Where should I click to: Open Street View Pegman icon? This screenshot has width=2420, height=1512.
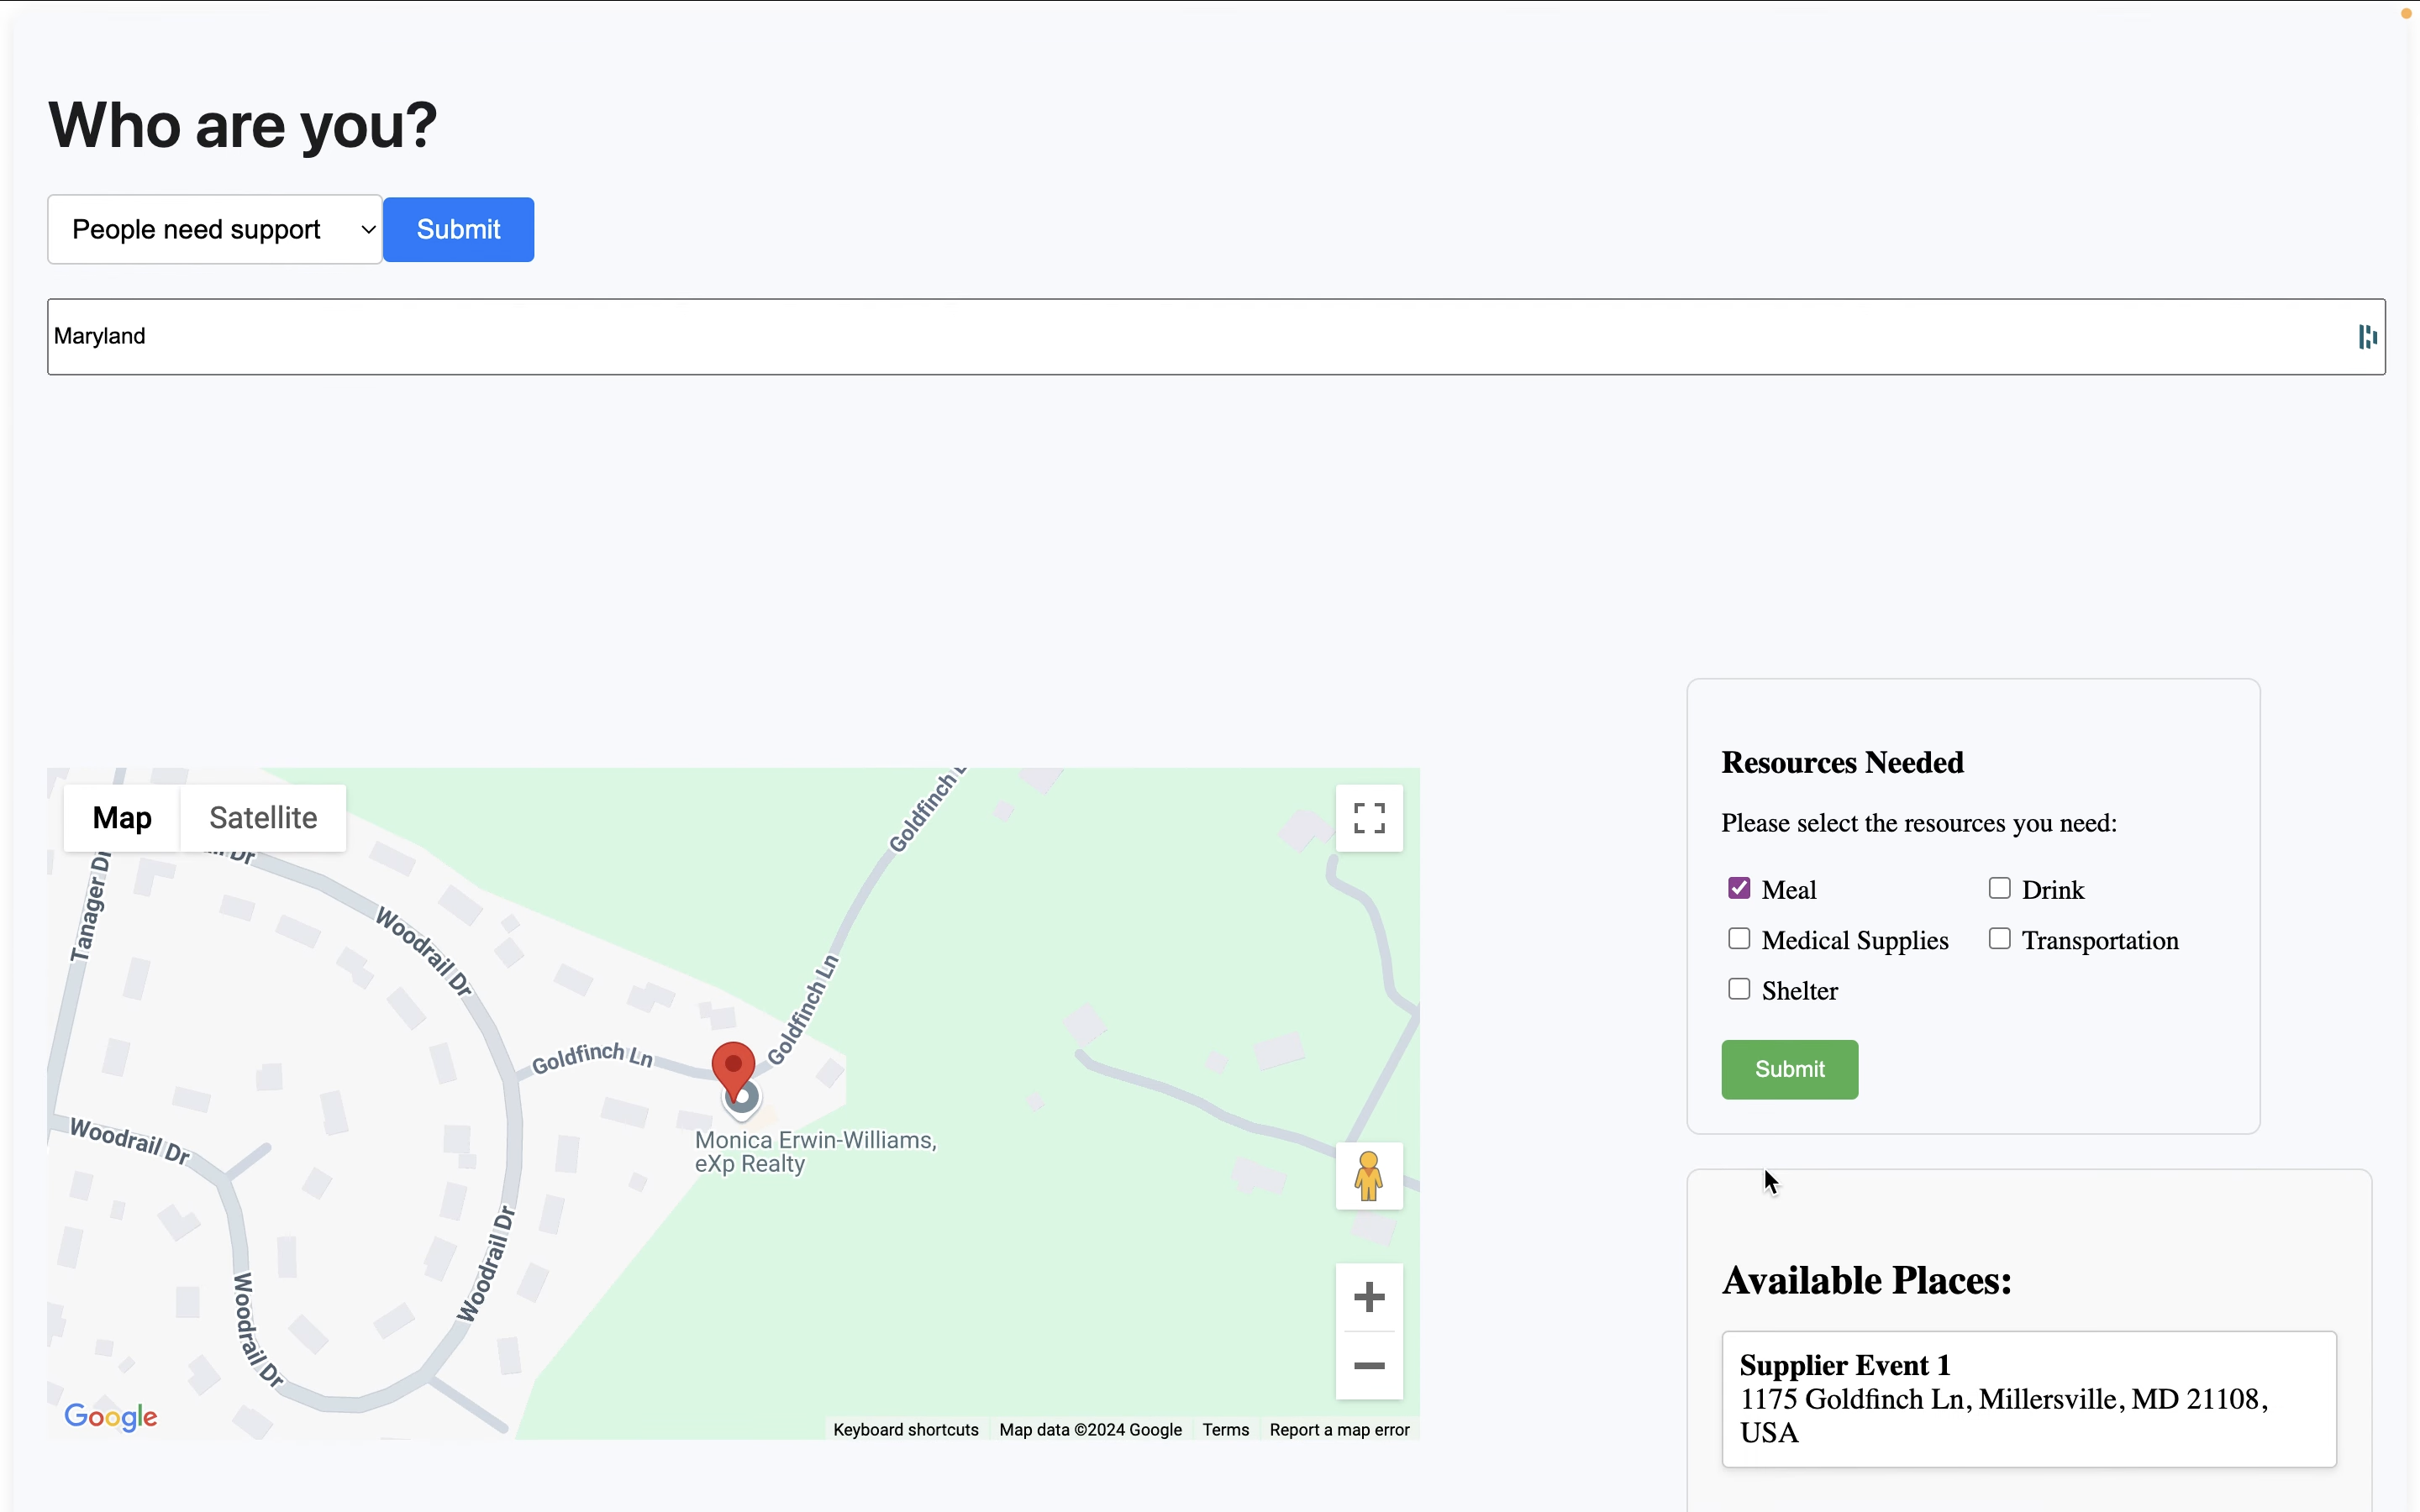click(1369, 1176)
